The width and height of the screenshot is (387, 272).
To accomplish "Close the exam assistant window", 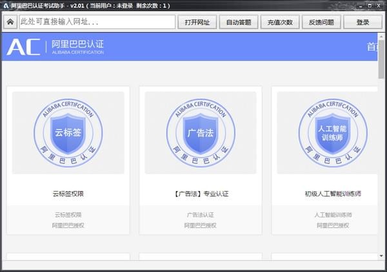I will click(x=379, y=5).
